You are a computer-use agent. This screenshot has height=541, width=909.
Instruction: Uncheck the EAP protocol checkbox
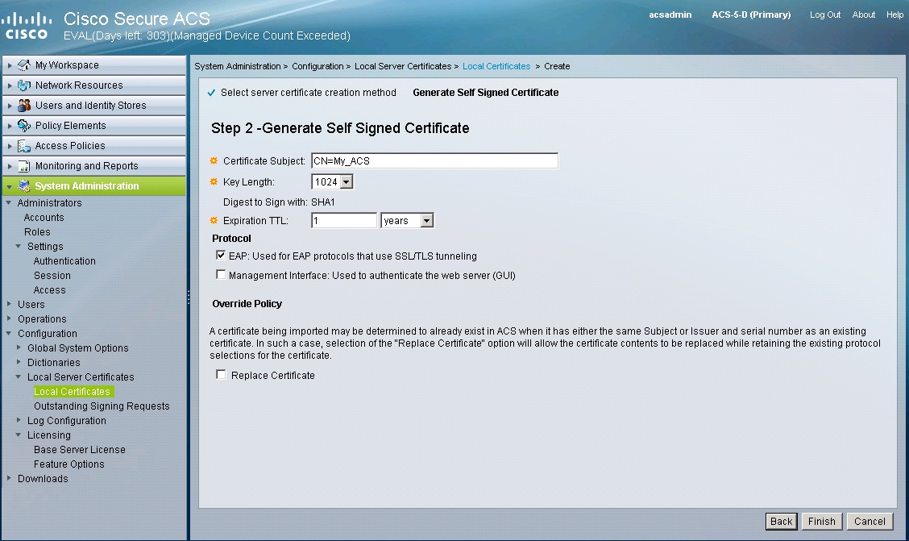pos(221,256)
